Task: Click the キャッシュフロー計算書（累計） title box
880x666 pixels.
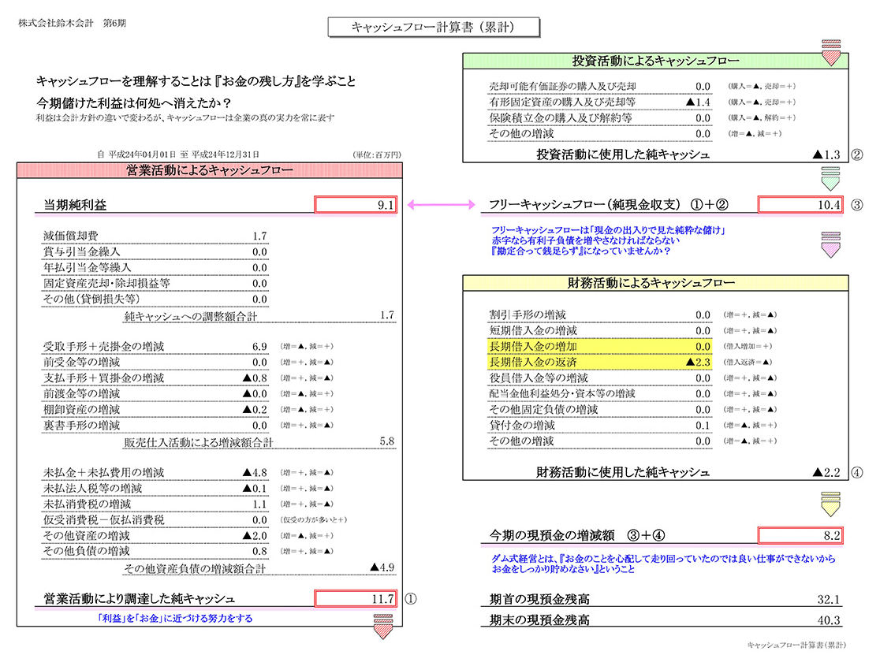Action: tap(434, 28)
